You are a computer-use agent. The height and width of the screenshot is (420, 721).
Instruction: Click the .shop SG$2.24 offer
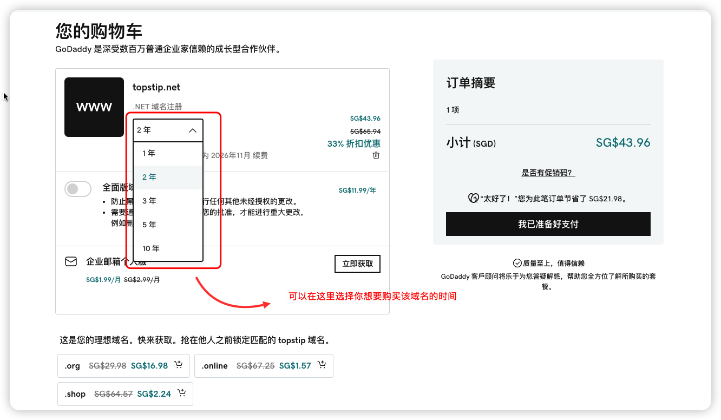125,394
